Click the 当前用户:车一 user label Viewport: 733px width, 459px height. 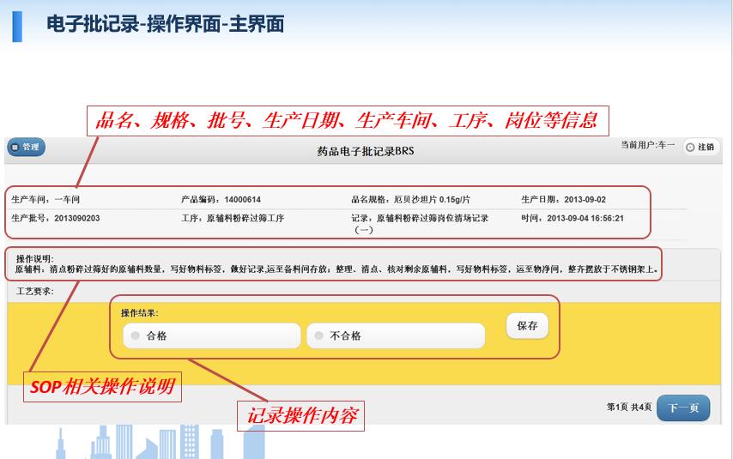[x=647, y=146]
